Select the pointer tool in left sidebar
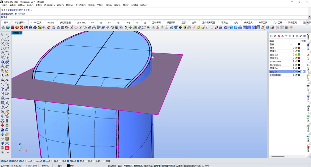Image resolution: width=311 pixels, height=167 pixels. coord(2,34)
